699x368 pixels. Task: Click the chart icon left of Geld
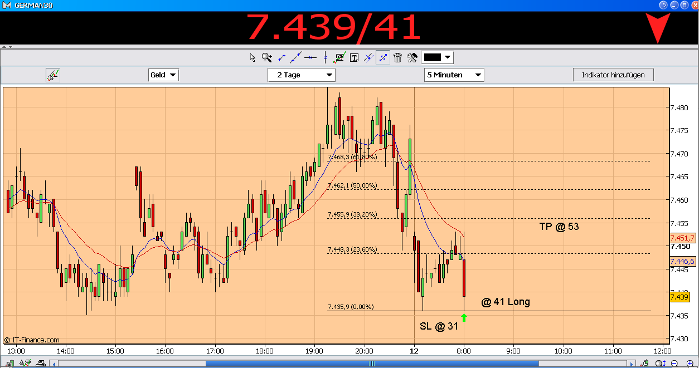click(53, 75)
